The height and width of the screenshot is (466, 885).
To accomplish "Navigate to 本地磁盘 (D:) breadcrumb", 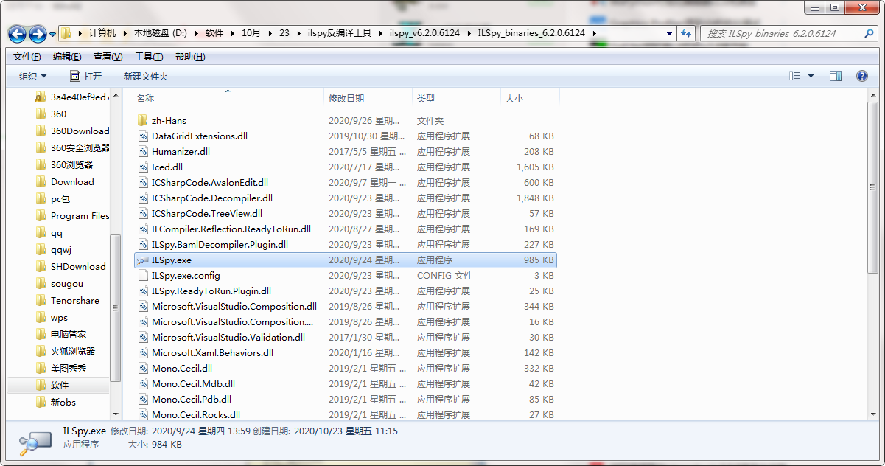I will pos(160,33).
